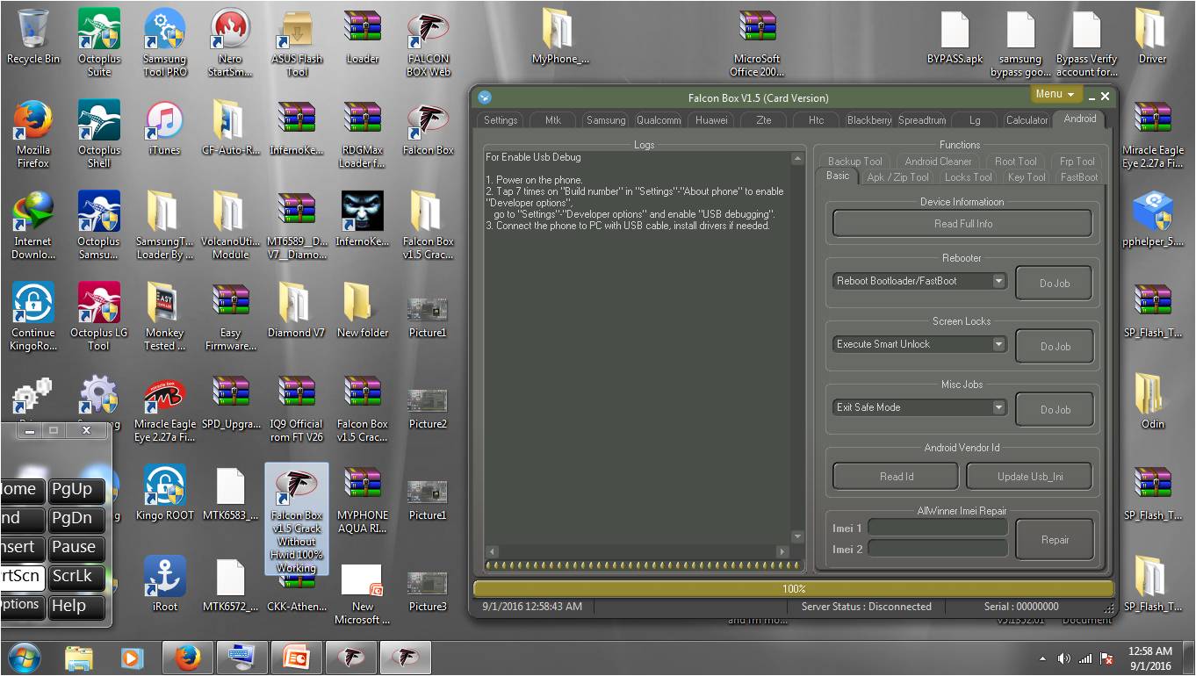The height and width of the screenshot is (676, 1196).
Task: Open the Falcon Box Menu dropdown
Action: click(x=1055, y=94)
